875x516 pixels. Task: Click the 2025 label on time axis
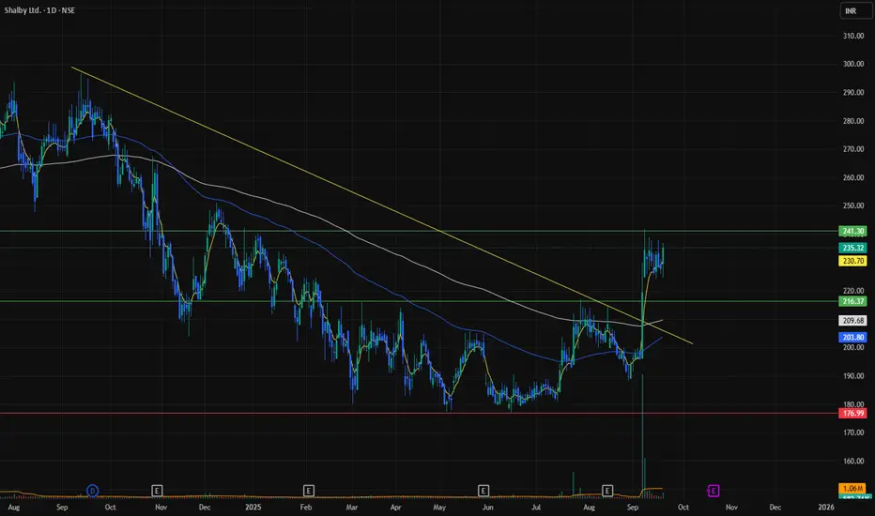point(253,507)
